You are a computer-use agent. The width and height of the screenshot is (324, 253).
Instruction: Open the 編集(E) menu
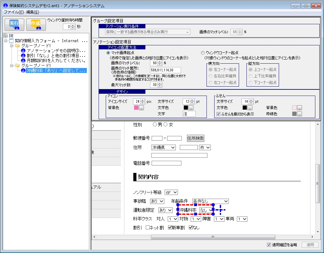coord(33,12)
